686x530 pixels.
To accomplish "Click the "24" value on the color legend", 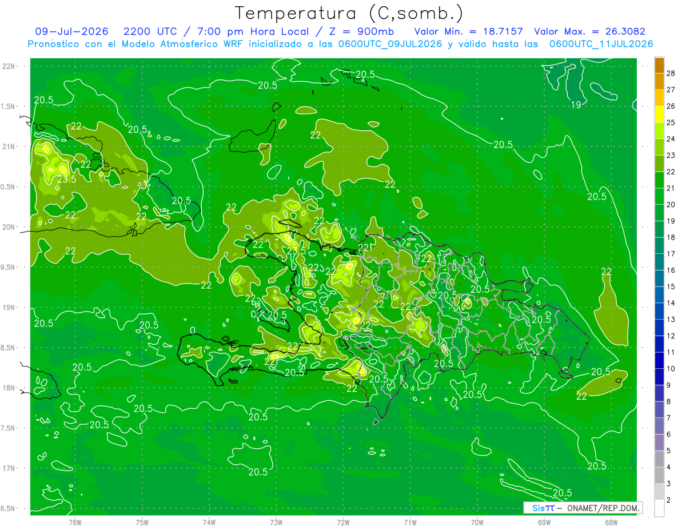I will click(671, 139).
